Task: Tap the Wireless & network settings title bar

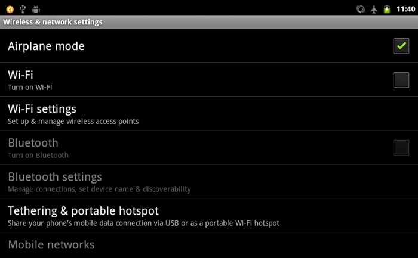Action: [x=209, y=22]
